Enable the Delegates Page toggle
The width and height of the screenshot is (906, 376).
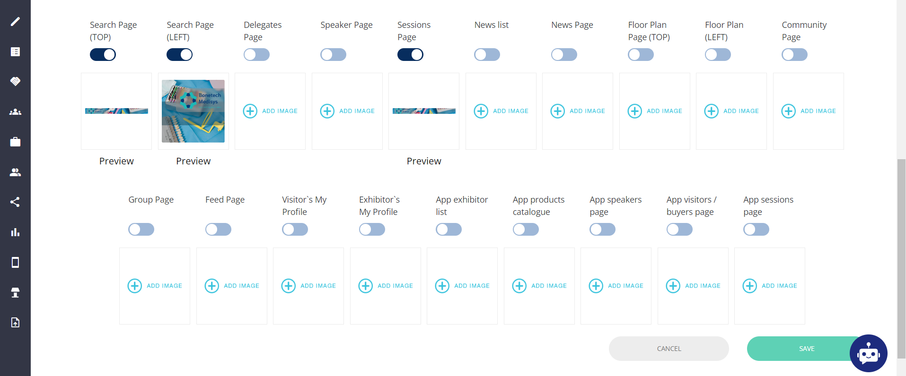[256, 55]
